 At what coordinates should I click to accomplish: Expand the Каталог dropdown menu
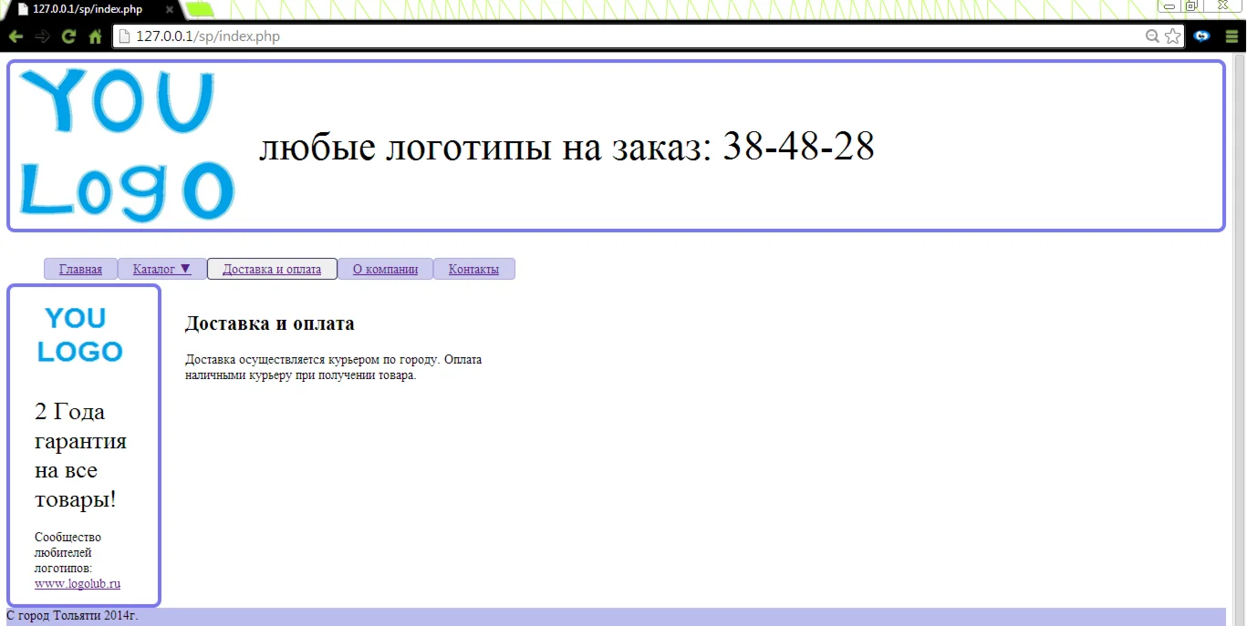coord(162,269)
